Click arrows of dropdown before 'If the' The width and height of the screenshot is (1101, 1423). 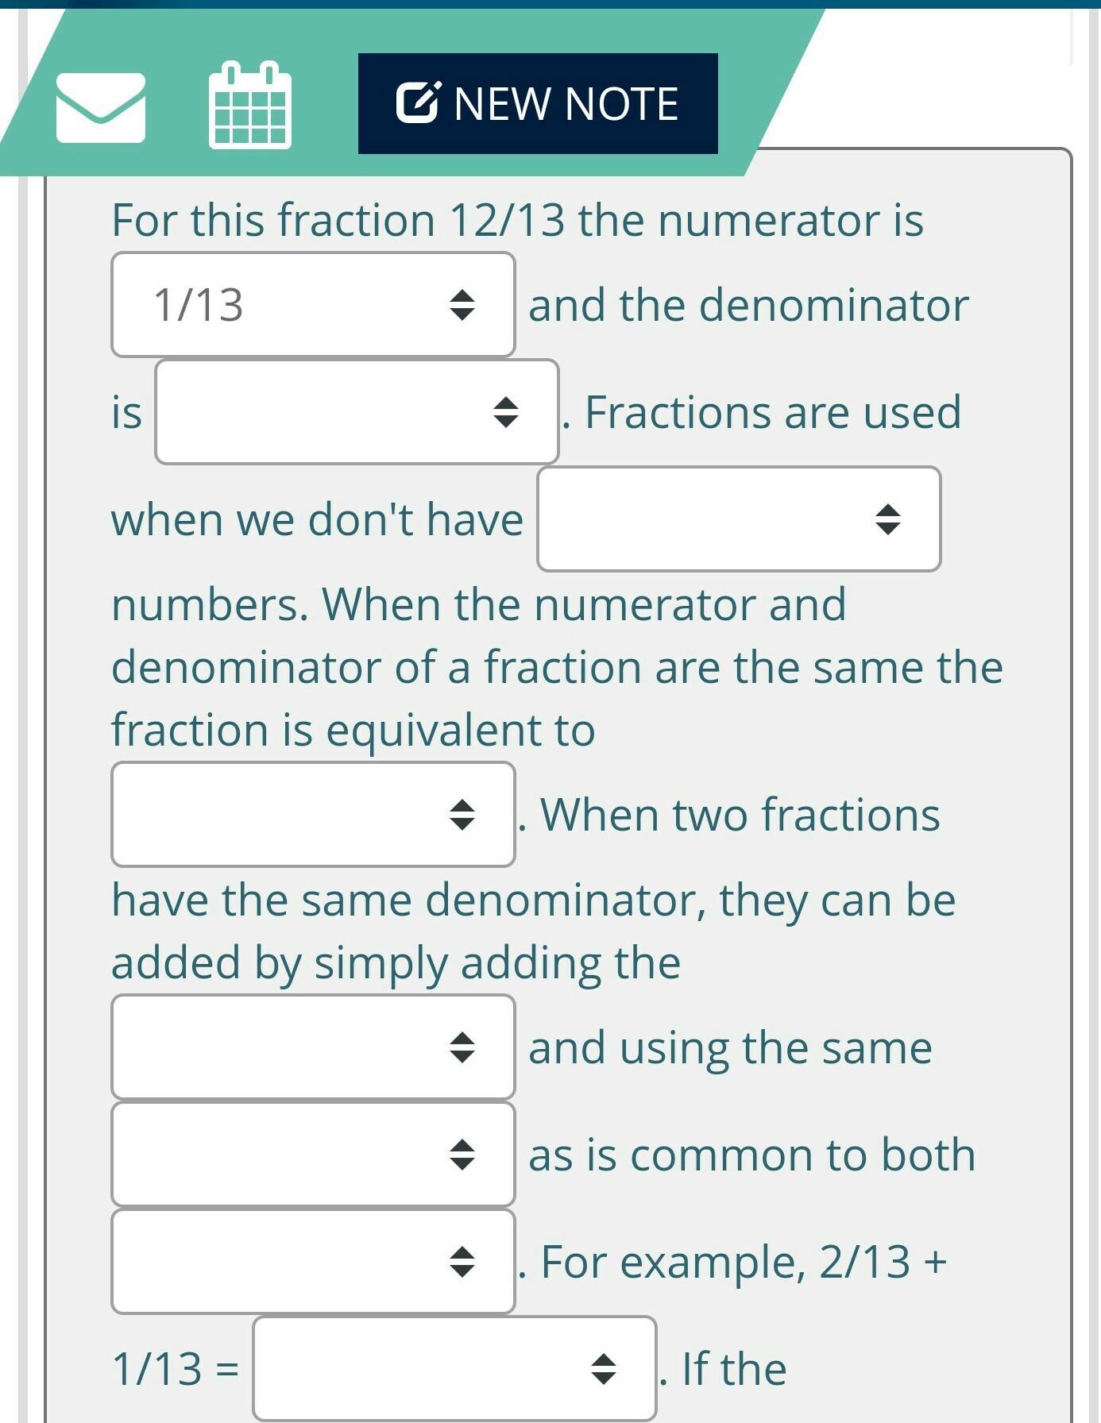pos(604,1367)
